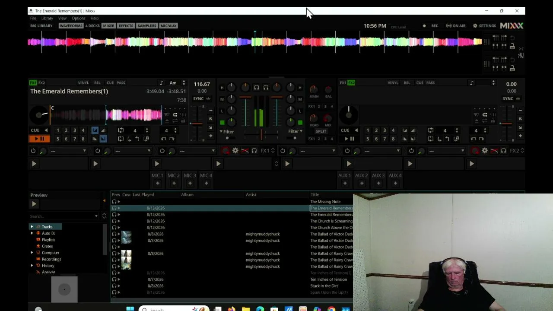Image resolution: width=553 pixels, height=311 pixels.
Task: Click the musical note key icon on deck 1
Action: click(162, 83)
